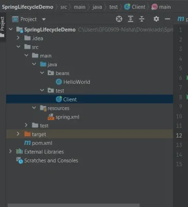Select External Libraries label
The image size is (188, 207).
click(44, 152)
